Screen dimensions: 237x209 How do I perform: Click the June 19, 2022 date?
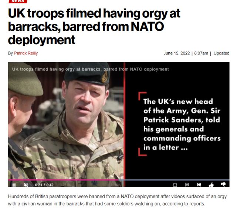click(176, 53)
